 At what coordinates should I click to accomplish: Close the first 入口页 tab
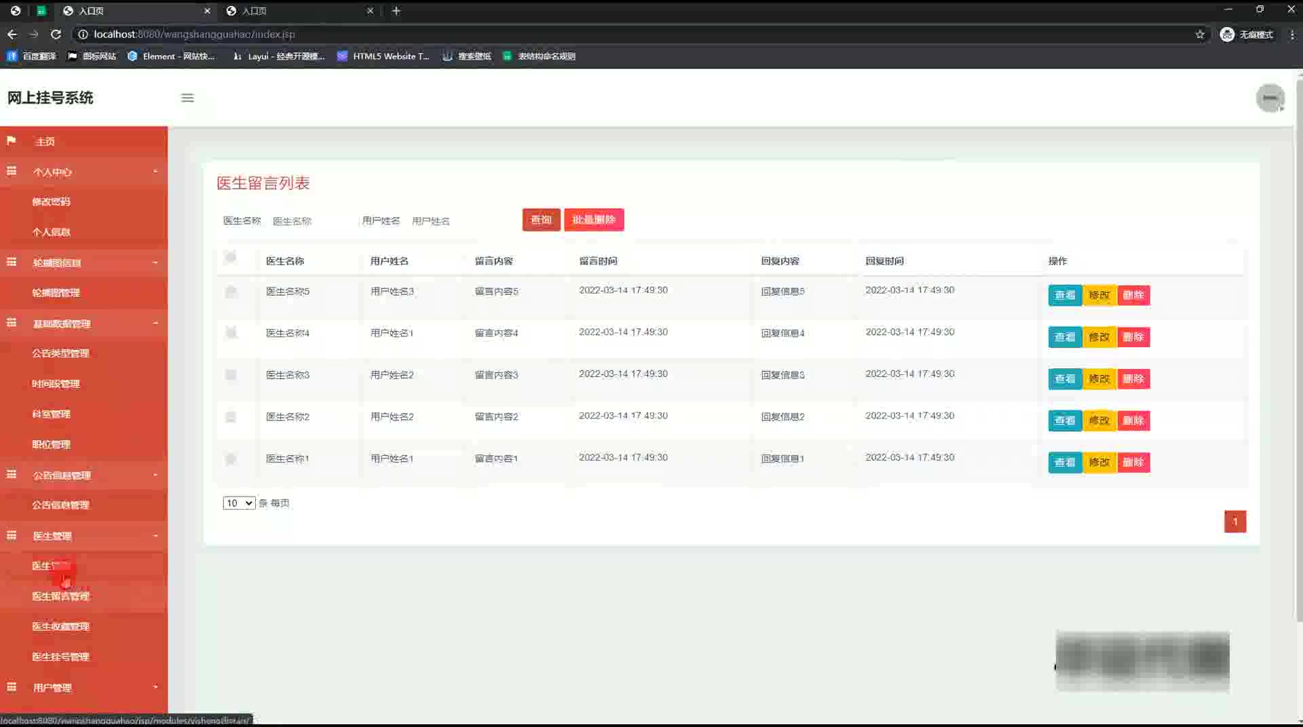point(207,11)
